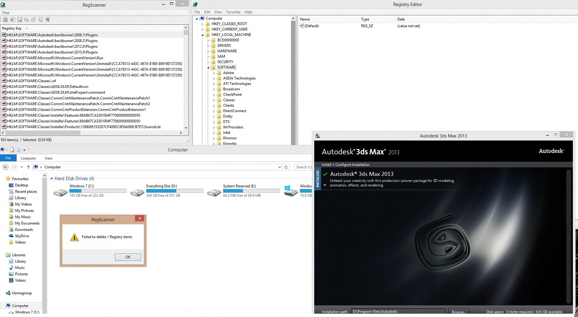Collapse the SOFTWARE registry key

coord(208,67)
